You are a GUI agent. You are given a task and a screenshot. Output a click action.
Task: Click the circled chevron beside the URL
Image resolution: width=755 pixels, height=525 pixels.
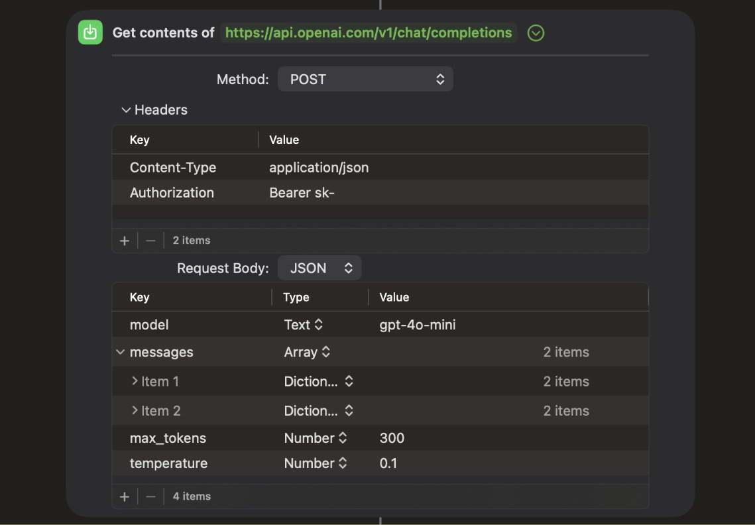(536, 32)
